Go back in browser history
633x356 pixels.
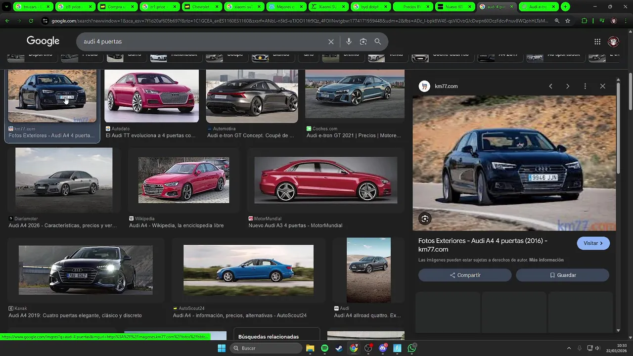7,21
